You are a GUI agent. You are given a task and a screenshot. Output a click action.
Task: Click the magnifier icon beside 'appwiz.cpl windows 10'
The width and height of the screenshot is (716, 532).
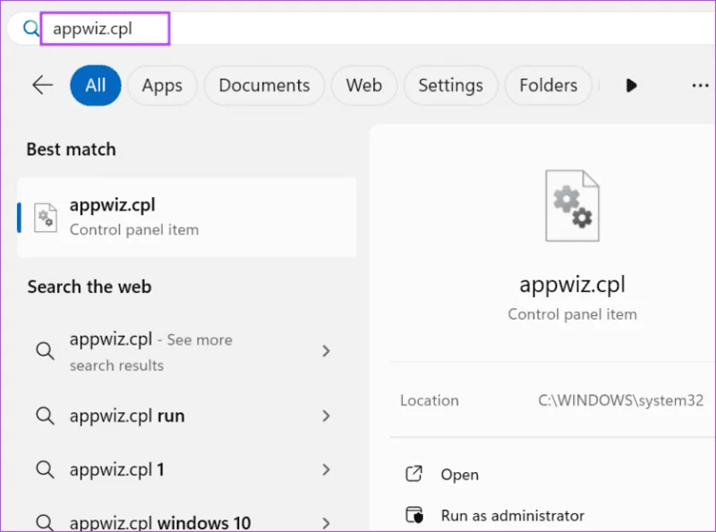click(x=46, y=522)
